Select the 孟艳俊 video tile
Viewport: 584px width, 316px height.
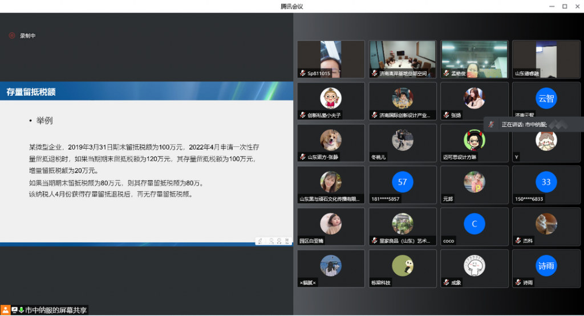pos(474,59)
